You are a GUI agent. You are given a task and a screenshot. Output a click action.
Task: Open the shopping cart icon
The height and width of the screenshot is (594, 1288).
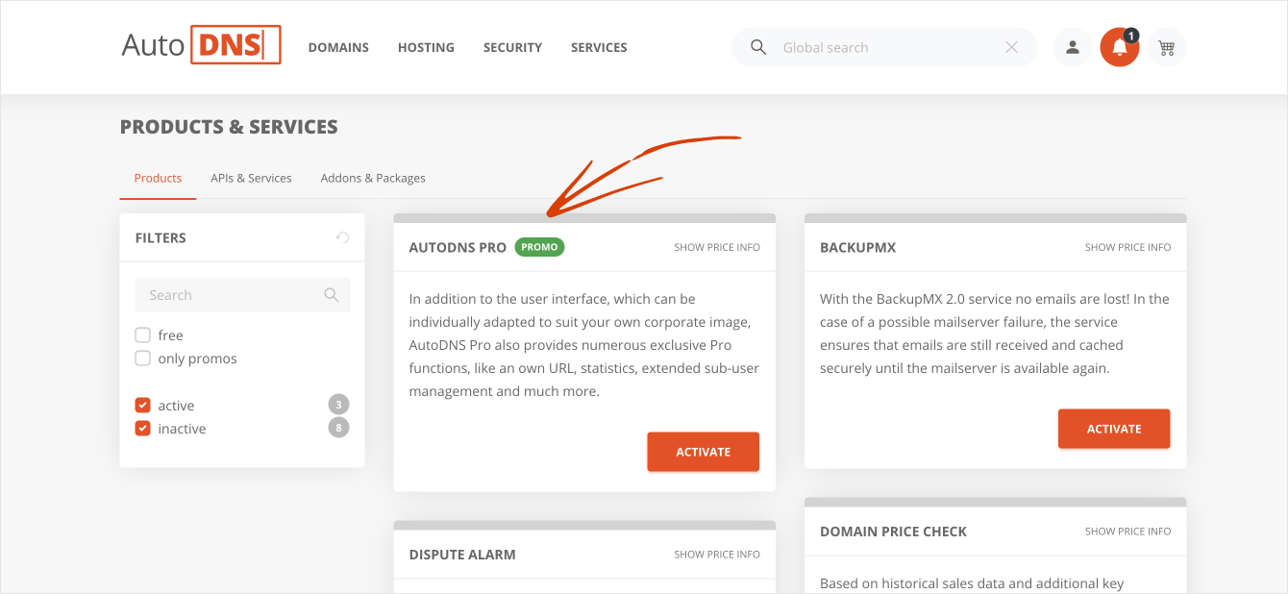1167,47
